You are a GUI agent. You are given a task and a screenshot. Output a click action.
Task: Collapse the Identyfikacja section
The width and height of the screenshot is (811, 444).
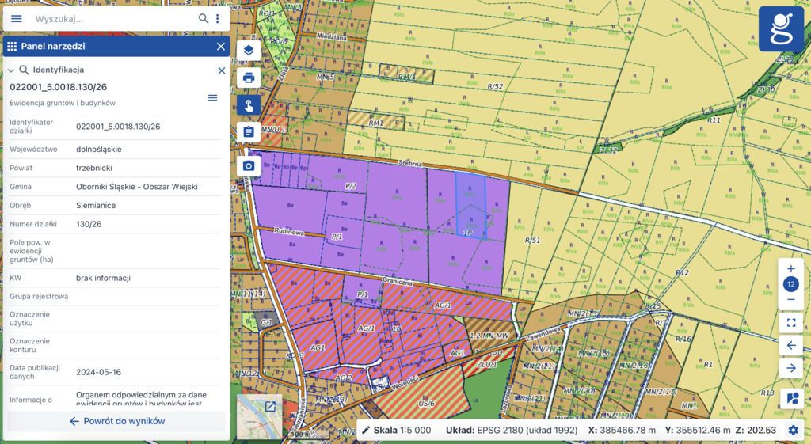(x=11, y=70)
